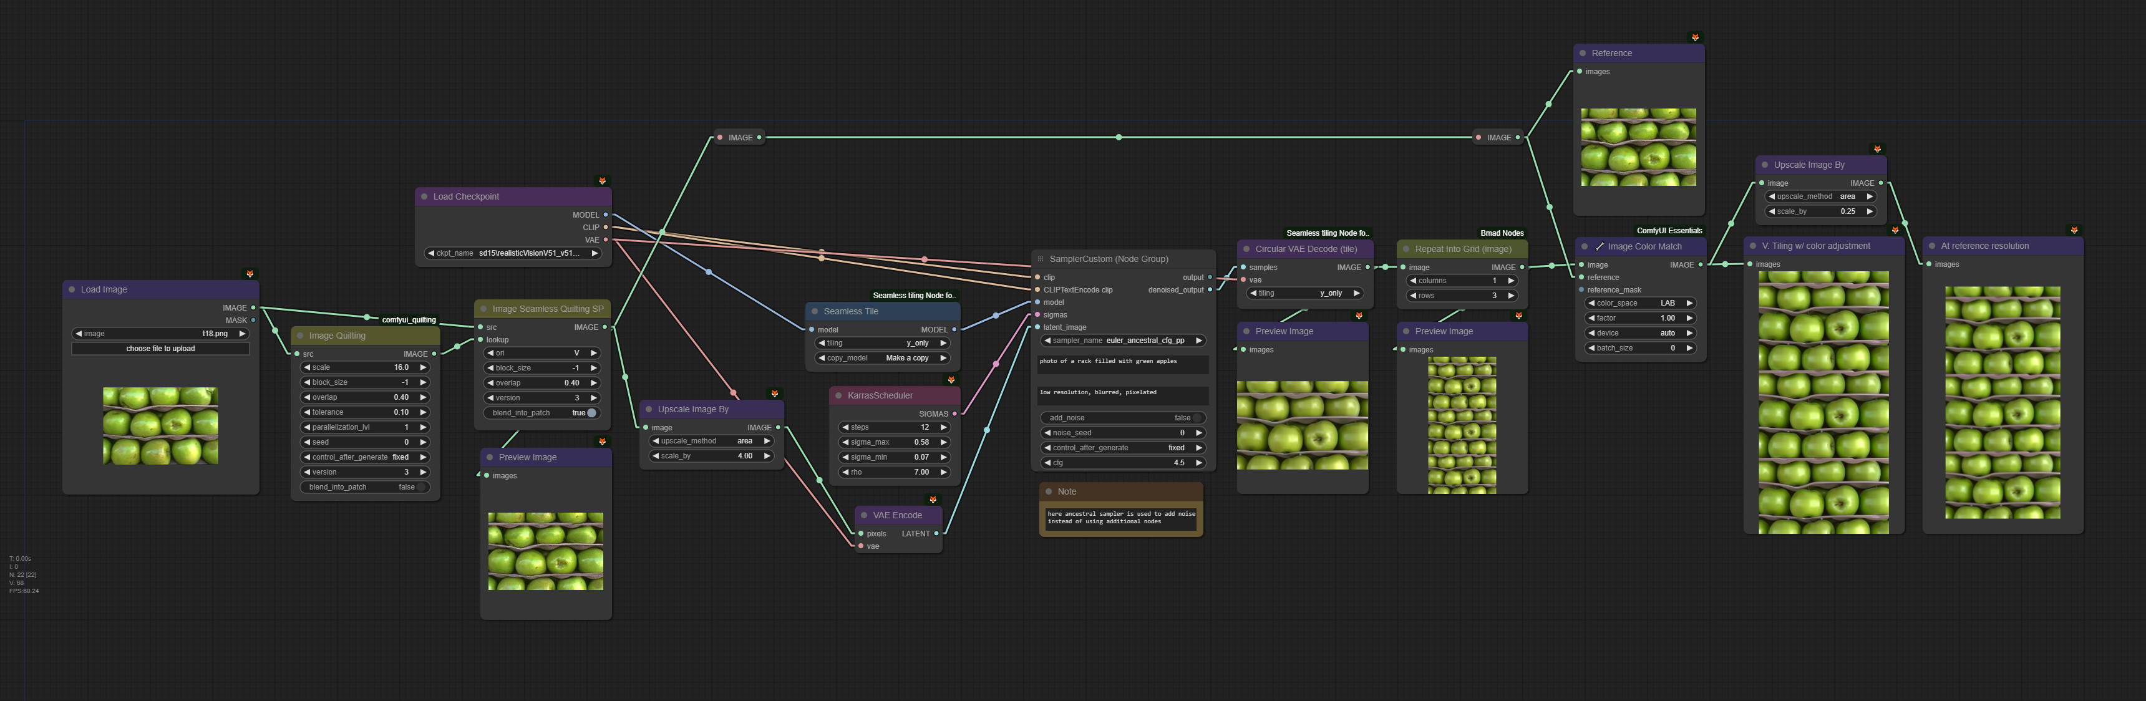
Task: Click the wand icon on Image Color Match
Action: [1599, 246]
